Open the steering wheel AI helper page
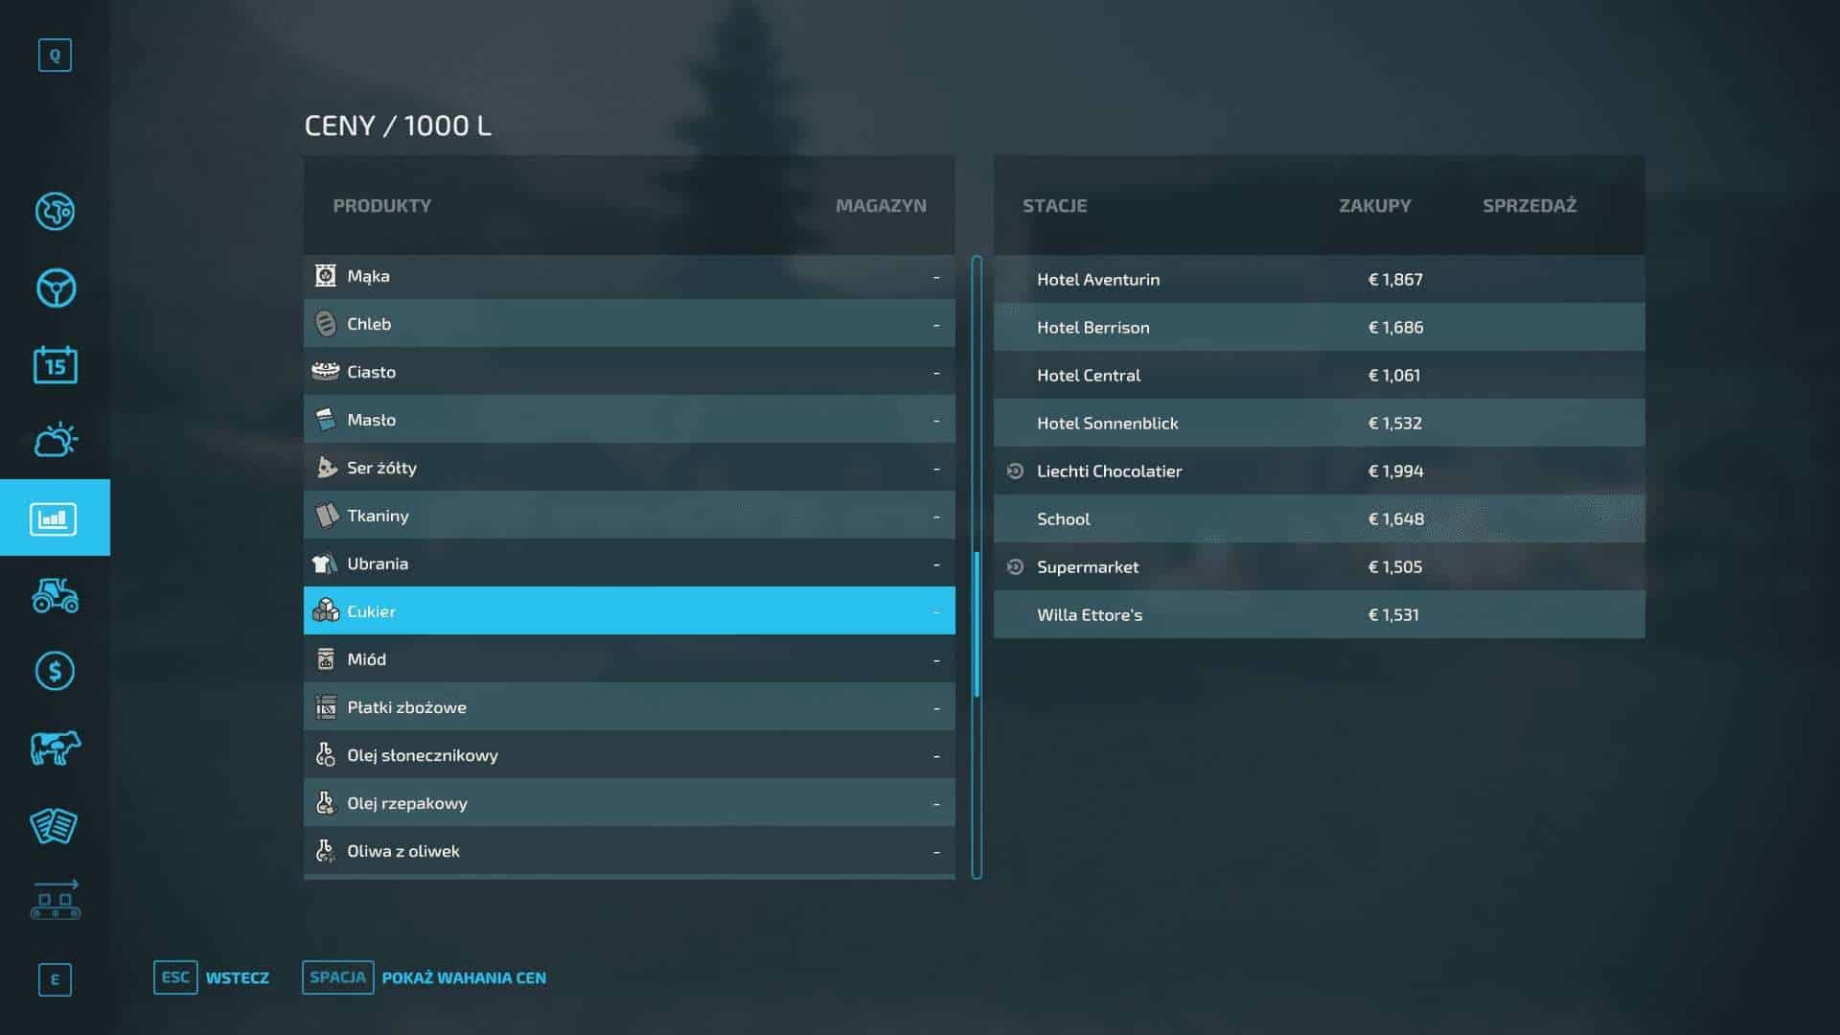This screenshot has width=1840, height=1035. pyautogui.click(x=55, y=287)
